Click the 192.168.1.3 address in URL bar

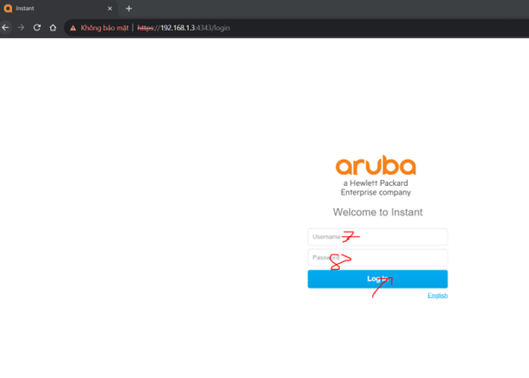click(x=179, y=28)
